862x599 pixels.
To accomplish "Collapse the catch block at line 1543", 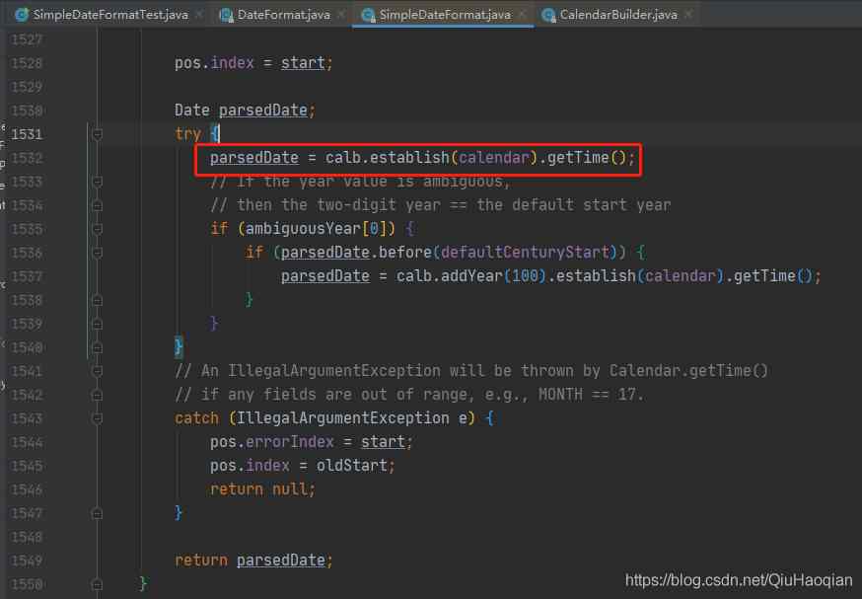I will pyautogui.click(x=98, y=419).
